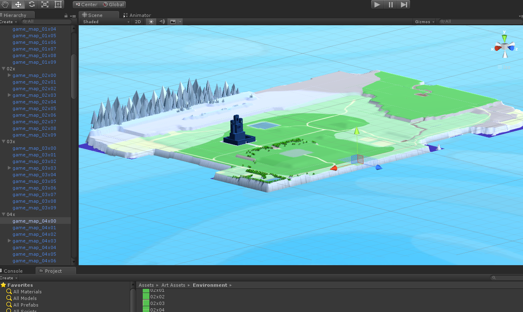Lock the Hierarchy panel with padlock icon
The height and width of the screenshot is (312, 523).
[66, 16]
